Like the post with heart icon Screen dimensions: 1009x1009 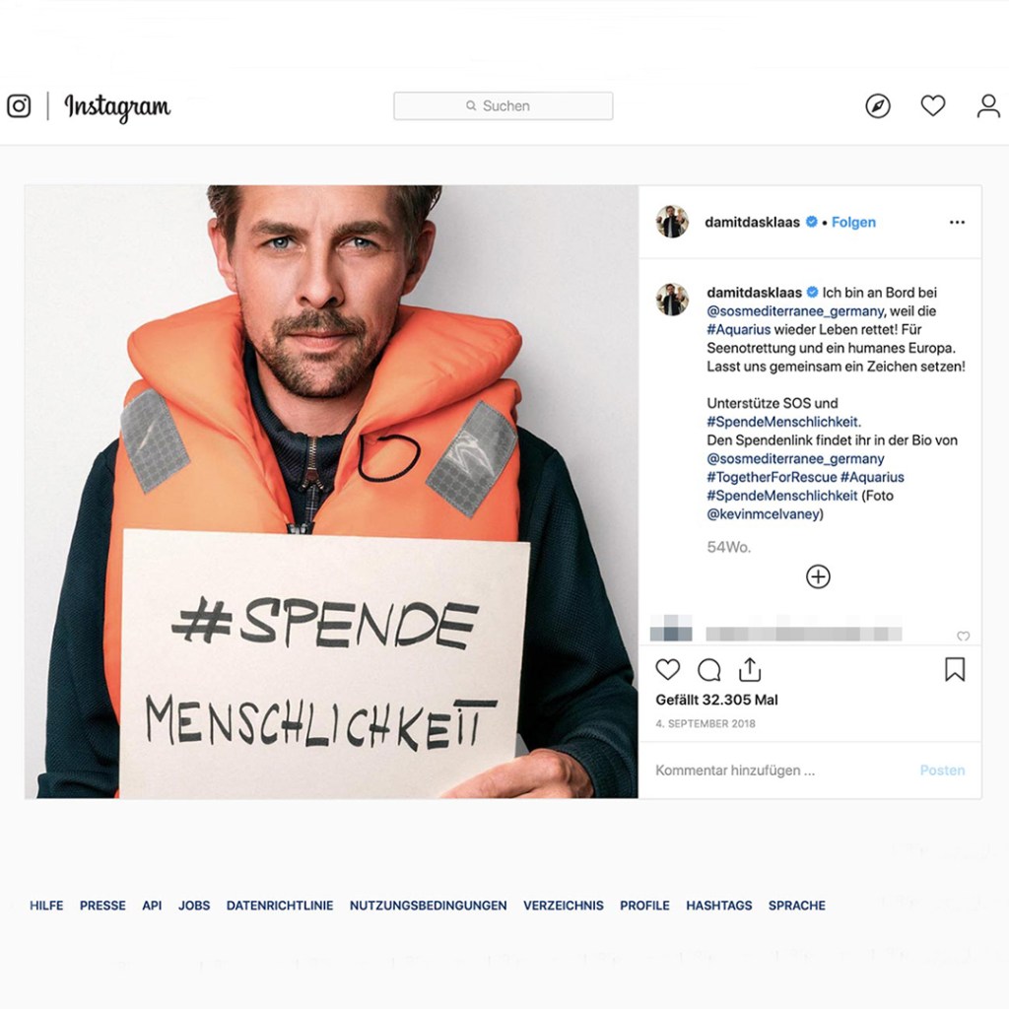pyautogui.click(x=668, y=670)
